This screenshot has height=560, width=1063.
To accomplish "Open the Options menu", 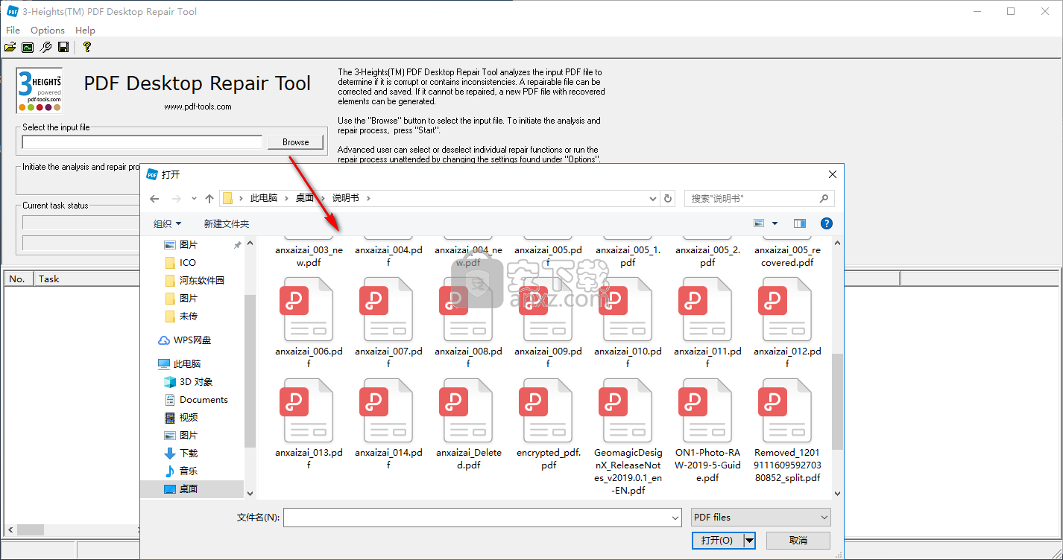I will point(48,31).
